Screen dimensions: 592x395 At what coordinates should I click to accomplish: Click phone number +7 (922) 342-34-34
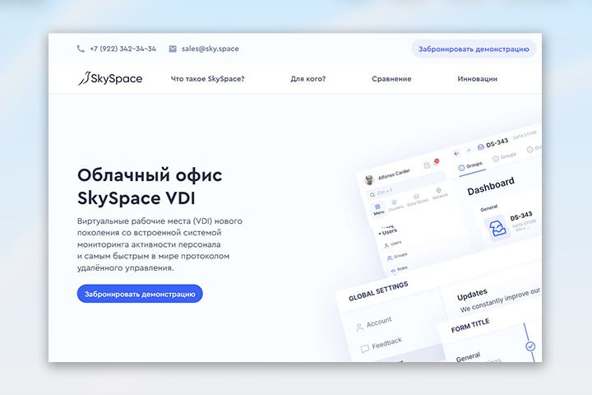point(123,49)
